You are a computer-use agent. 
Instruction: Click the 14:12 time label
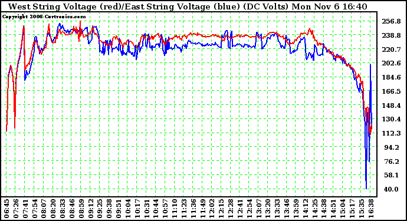pyautogui.click(x=306, y=208)
